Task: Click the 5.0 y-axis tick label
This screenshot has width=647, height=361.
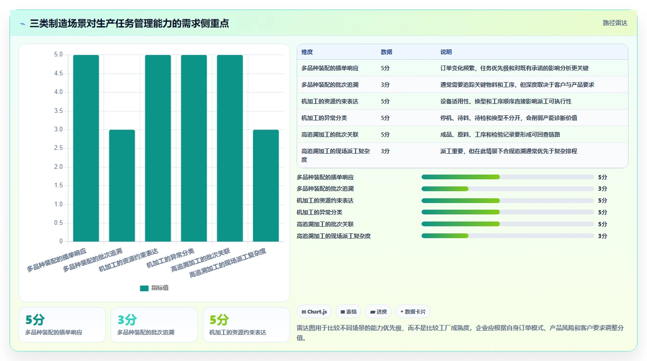Action: click(x=58, y=55)
